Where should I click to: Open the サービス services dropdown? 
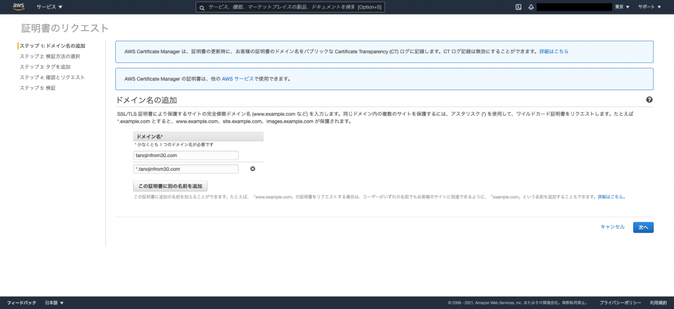[49, 7]
